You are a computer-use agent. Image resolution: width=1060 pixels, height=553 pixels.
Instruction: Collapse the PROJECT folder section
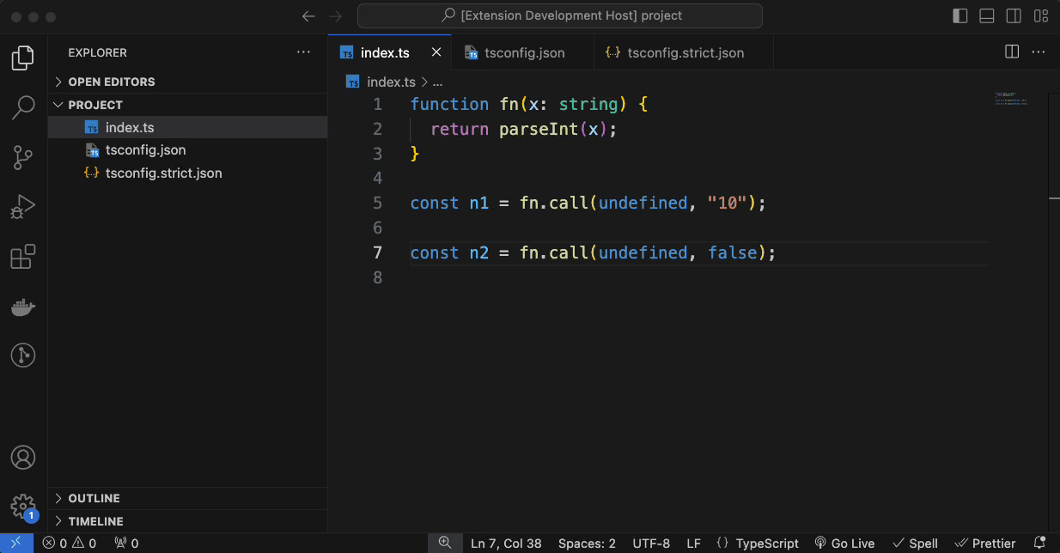click(187, 105)
